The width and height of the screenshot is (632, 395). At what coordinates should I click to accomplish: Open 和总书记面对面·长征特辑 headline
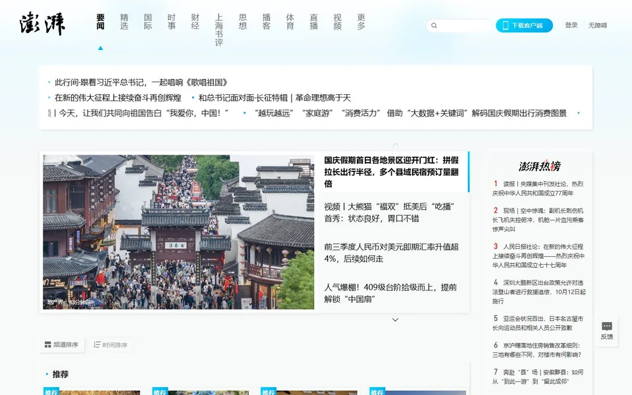click(275, 97)
